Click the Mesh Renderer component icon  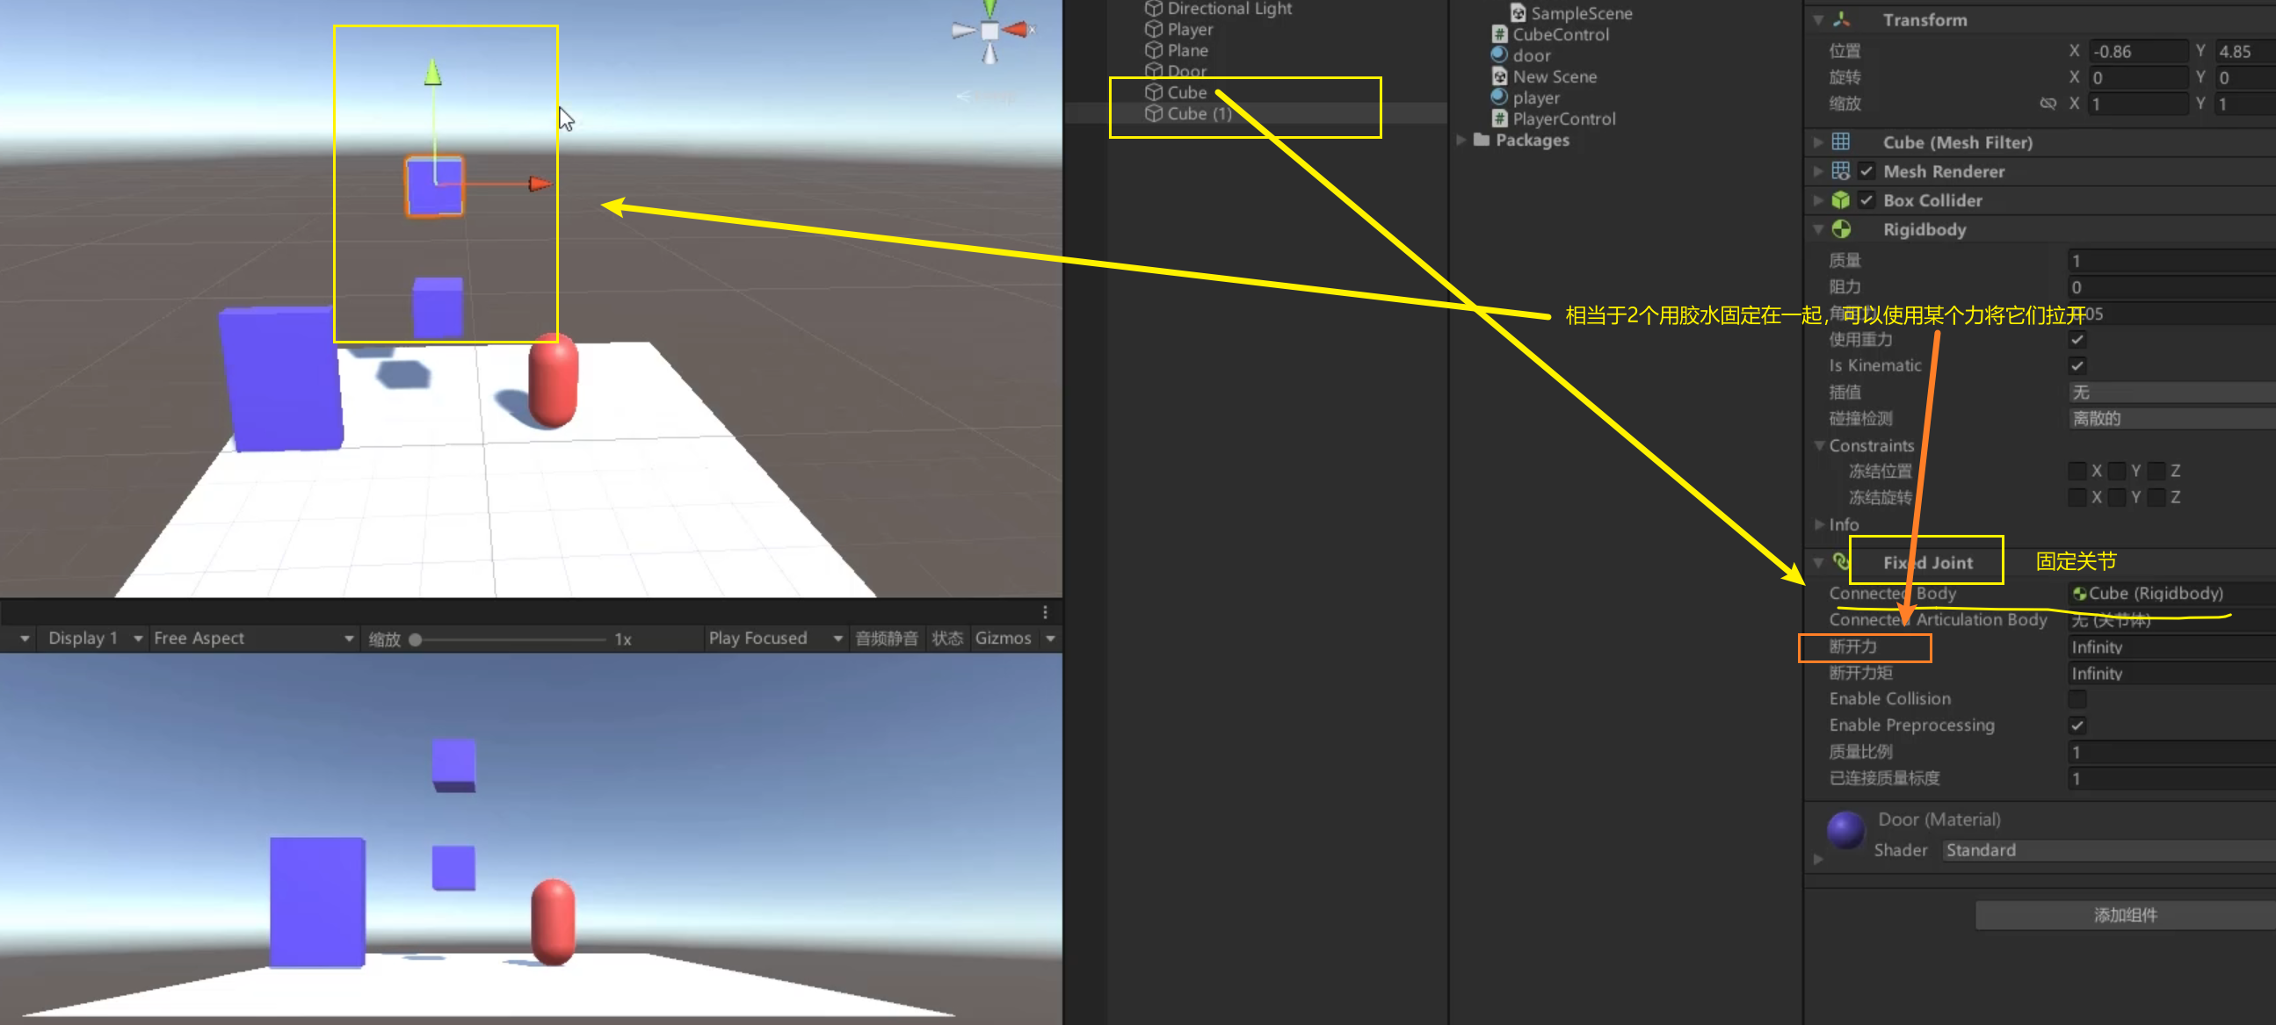(x=1841, y=171)
